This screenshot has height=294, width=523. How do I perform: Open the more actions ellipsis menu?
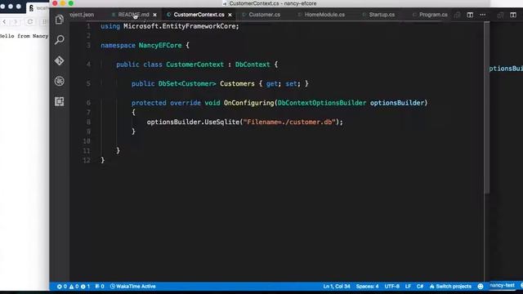483,15
